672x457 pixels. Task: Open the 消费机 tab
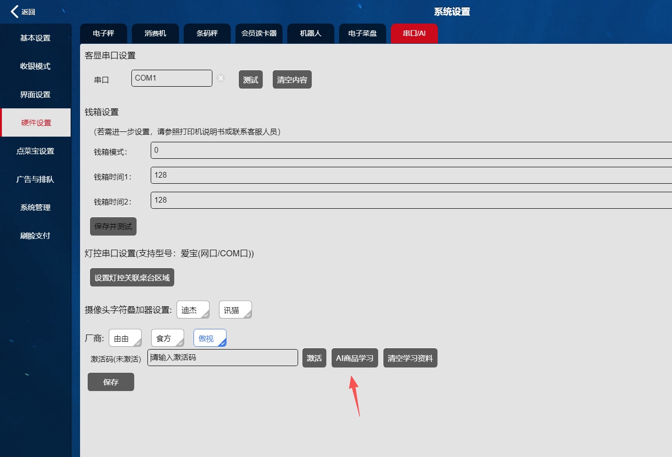click(155, 33)
